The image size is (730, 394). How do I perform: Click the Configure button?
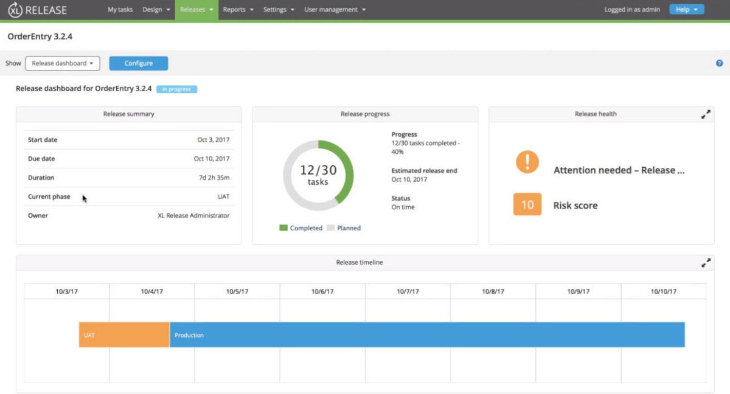[x=139, y=63]
